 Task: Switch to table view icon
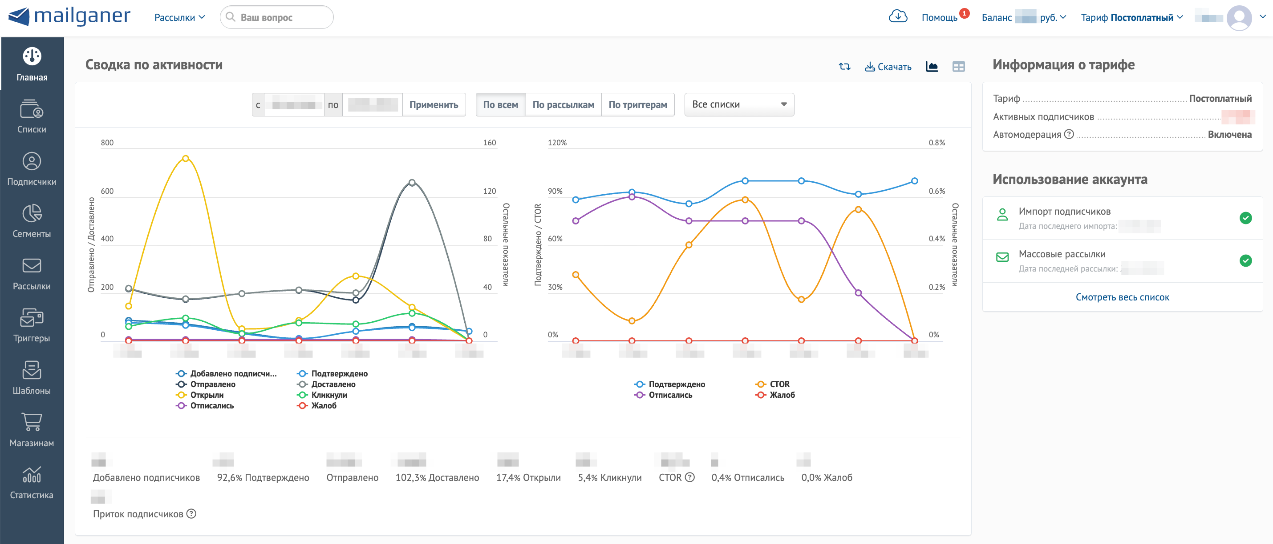click(x=958, y=67)
